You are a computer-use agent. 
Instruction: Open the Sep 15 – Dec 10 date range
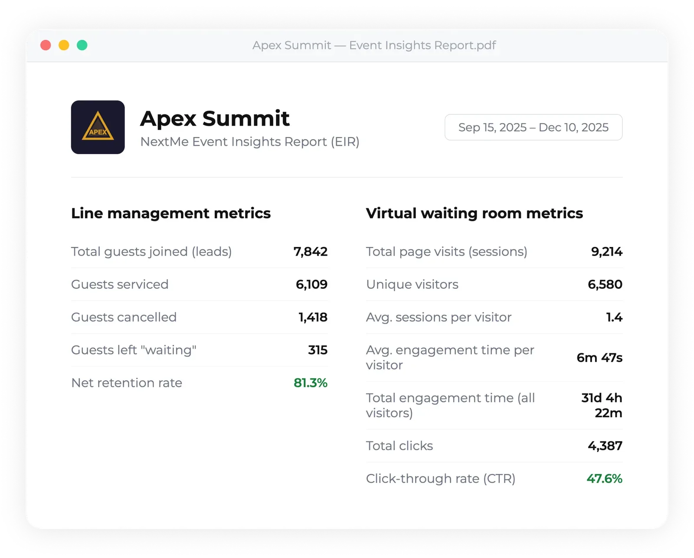533,127
